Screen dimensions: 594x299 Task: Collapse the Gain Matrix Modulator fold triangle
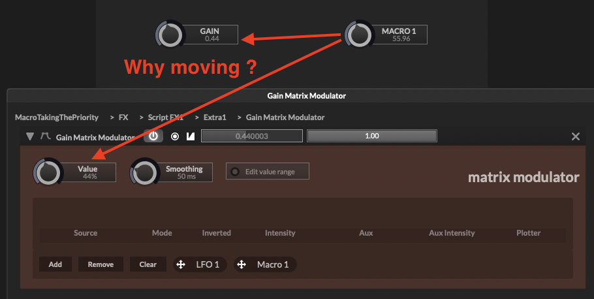tap(29, 137)
